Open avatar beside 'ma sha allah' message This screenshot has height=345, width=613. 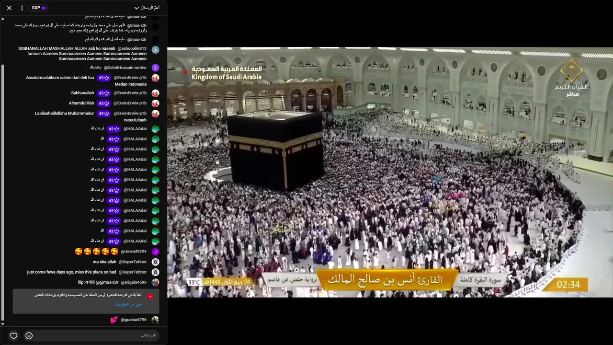tap(155, 262)
